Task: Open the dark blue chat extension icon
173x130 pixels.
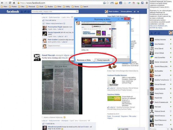Action: pos(142,3)
